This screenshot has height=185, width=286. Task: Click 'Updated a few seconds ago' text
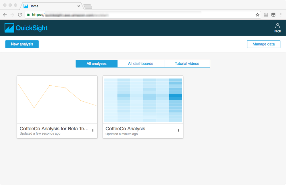click(x=40, y=133)
